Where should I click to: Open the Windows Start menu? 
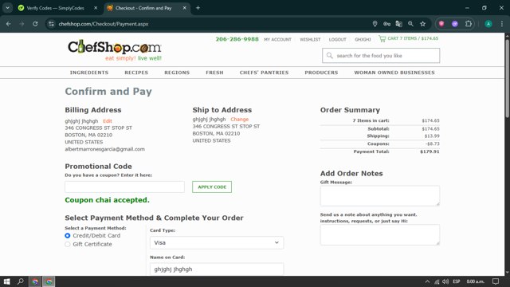pos(6,281)
